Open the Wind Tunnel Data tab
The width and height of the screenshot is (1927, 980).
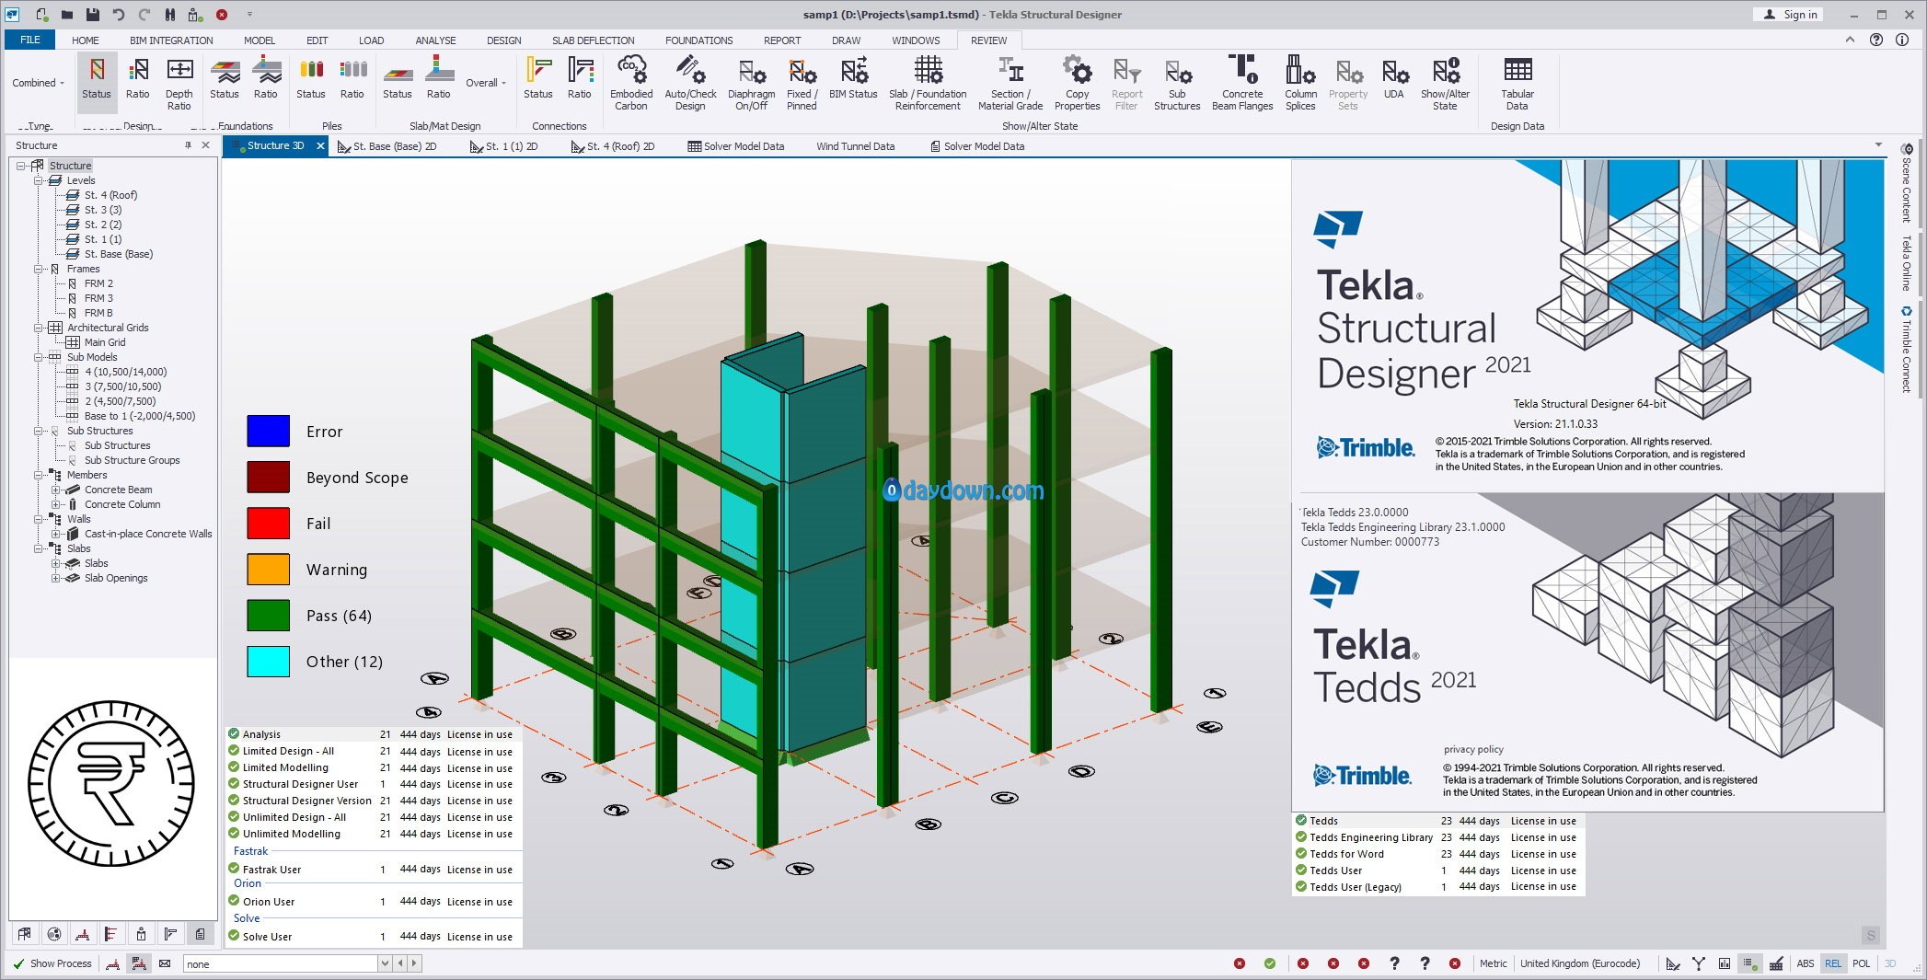(x=855, y=146)
